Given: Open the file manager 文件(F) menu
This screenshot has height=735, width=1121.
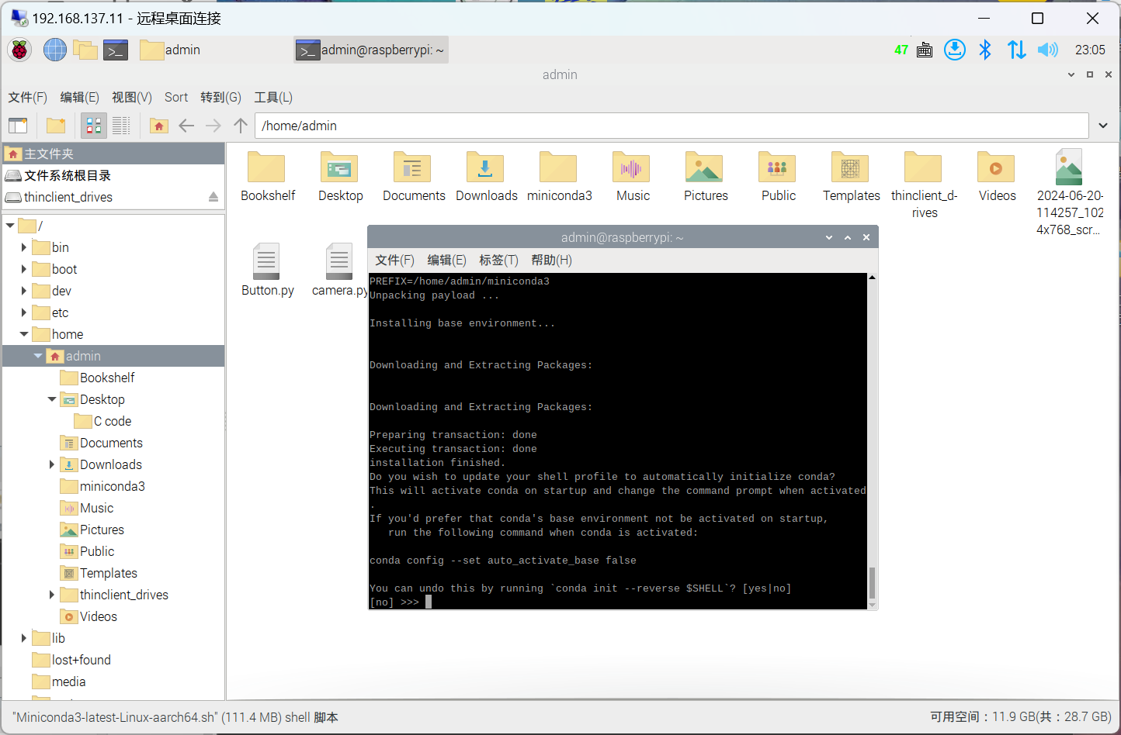Looking at the screenshot, I should click(x=28, y=97).
